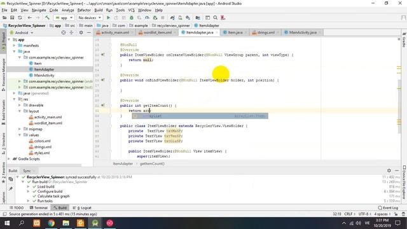Open the Terminal tool window
The image size is (407, 229).
39,208
